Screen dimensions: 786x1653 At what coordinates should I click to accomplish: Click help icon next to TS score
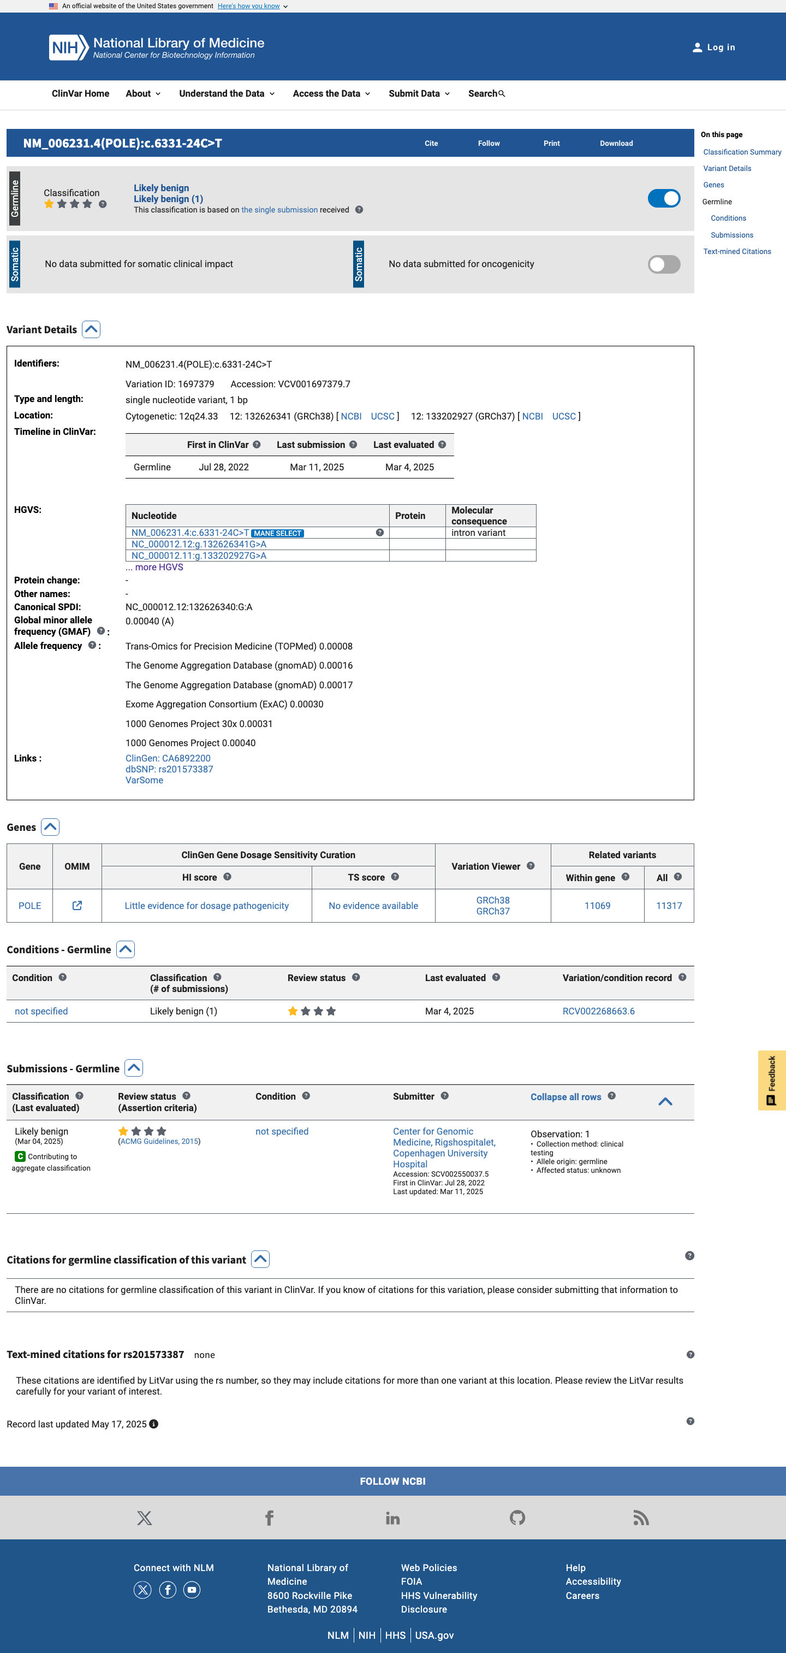[x=395, y=877]
